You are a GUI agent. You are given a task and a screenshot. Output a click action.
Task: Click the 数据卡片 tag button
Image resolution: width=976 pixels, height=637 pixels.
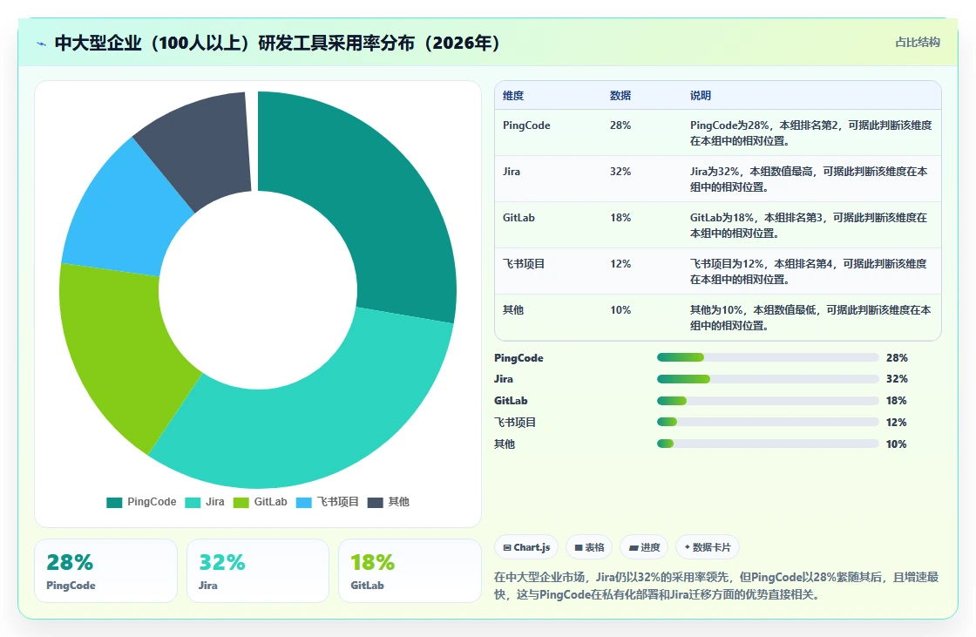(x=707, y=547)
